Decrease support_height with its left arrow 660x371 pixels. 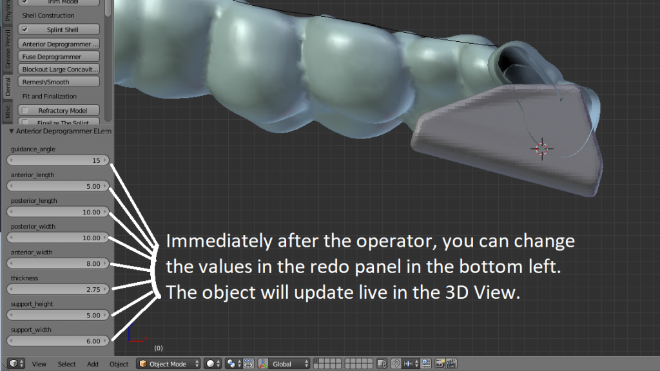click(12, 315)
